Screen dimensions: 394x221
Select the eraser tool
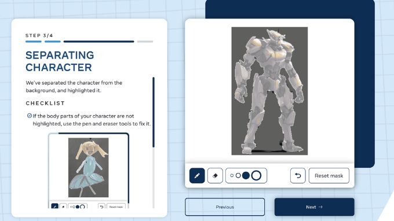tap(215, 176)
